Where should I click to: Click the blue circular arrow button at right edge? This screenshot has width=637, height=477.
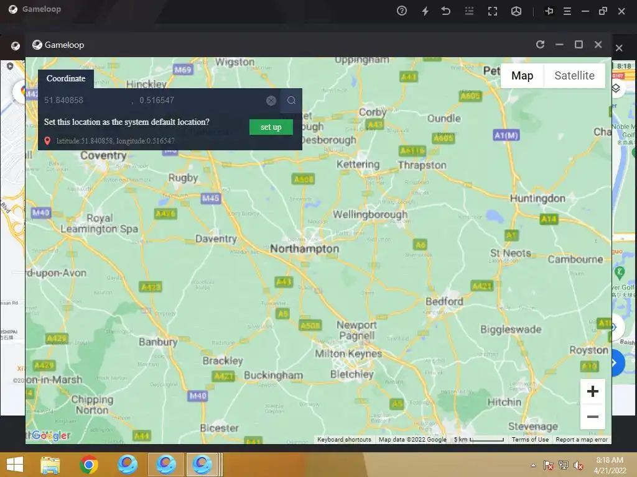(618, 363)
